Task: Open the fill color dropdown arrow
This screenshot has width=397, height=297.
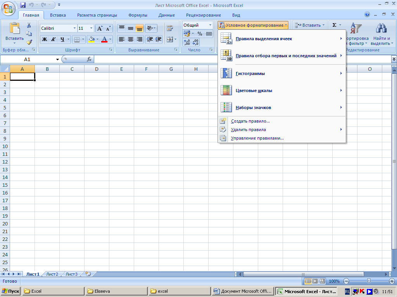Action: click(97, 39)
